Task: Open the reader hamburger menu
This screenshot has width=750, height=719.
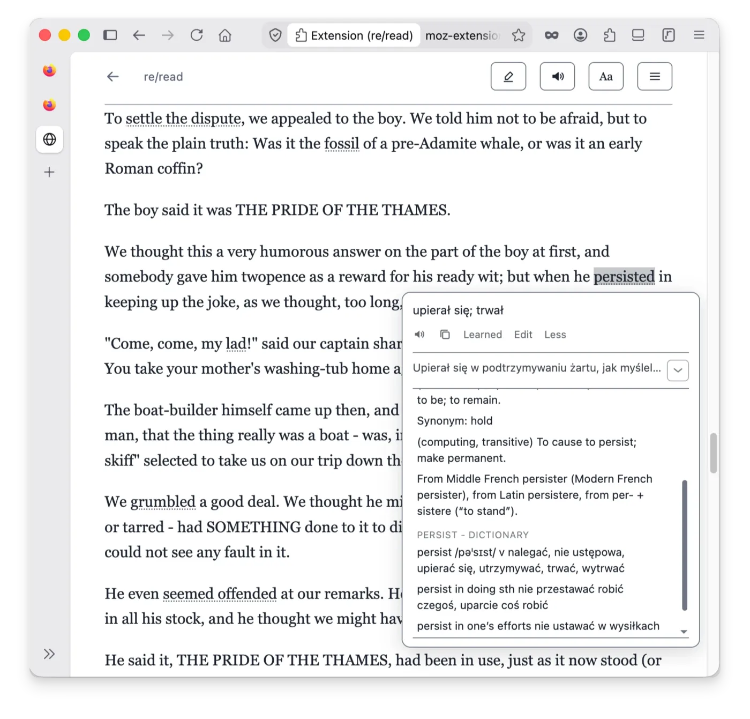Action: coord(655,77)
